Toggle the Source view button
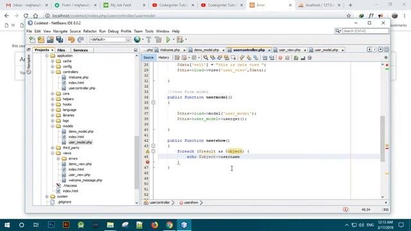The height and width of the screenshot is (231, 411). tap(148, 58)
